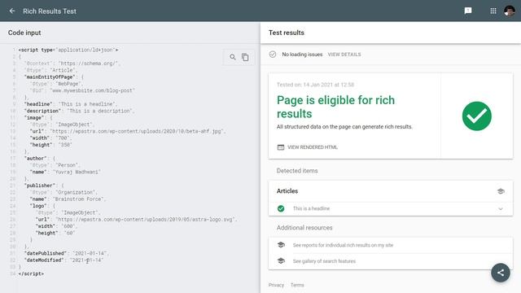521x293 pixels.
Task: Open the Terms link
Action: coord(297,285)
